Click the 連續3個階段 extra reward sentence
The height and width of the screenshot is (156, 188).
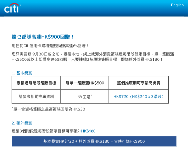(54, 131)
